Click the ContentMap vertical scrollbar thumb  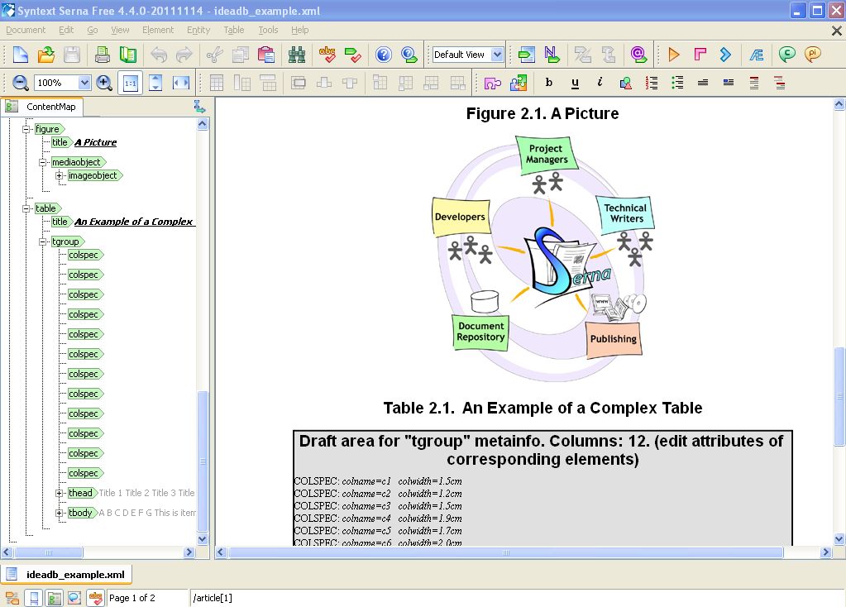(x=203, y=461)
